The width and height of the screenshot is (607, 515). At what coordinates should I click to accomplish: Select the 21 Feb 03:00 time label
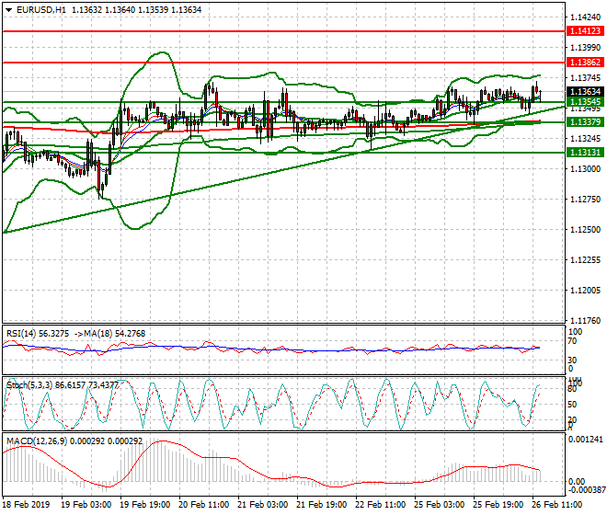(262, 505)
